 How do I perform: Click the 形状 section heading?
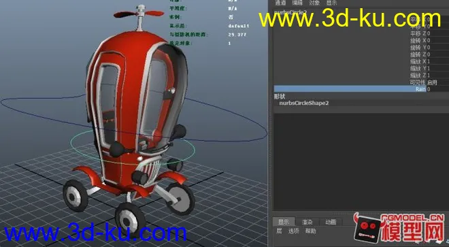pos(280,96)
